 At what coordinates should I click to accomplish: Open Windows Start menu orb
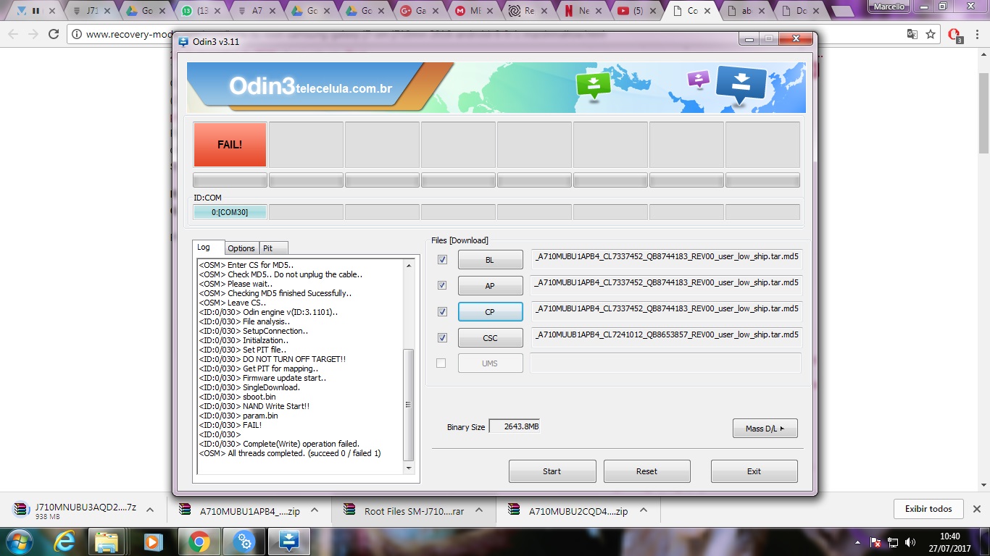[19, 542]
